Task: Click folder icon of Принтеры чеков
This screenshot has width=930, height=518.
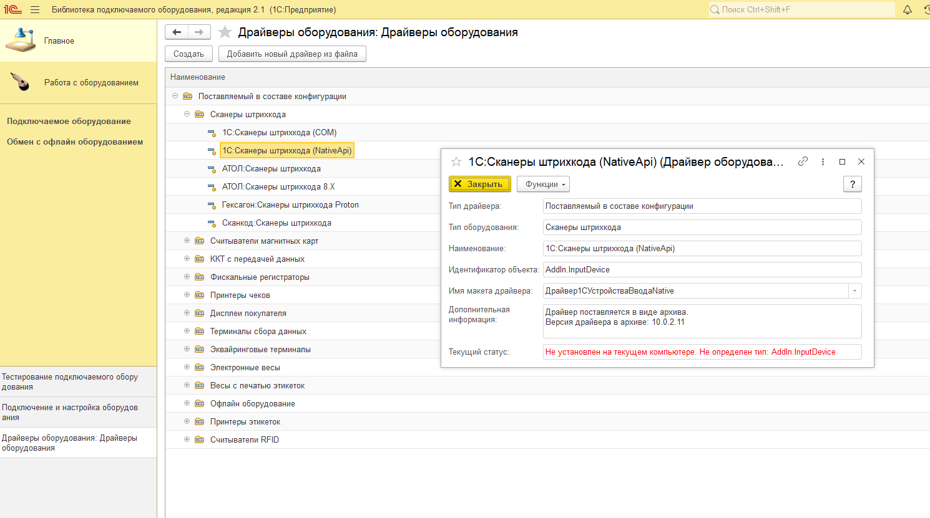Action: (200, 295)
